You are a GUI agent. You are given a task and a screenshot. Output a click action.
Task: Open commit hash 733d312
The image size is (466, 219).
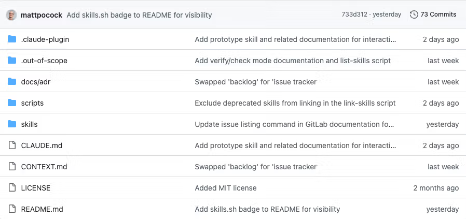click(354, 14)
